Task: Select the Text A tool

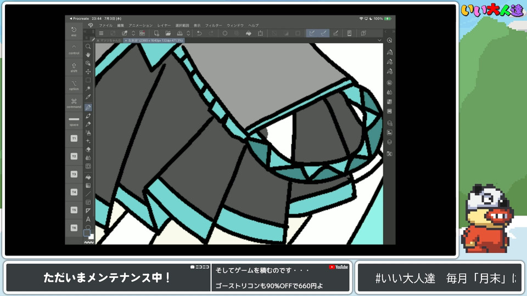Action: point(88,219)
